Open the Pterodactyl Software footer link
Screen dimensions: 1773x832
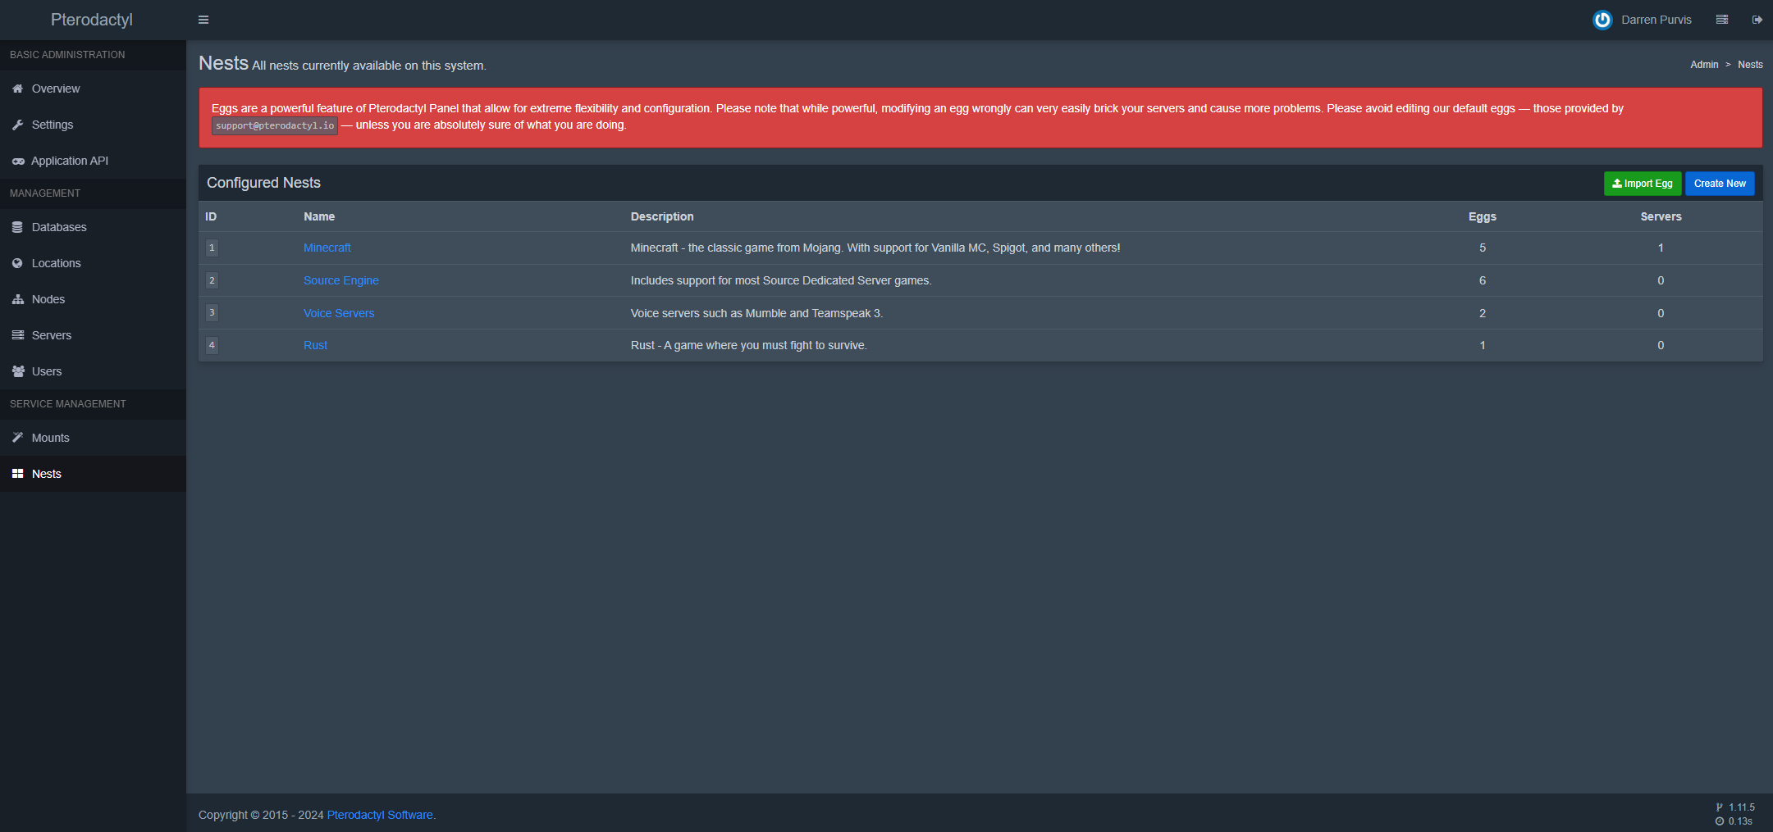pos(379,815)
